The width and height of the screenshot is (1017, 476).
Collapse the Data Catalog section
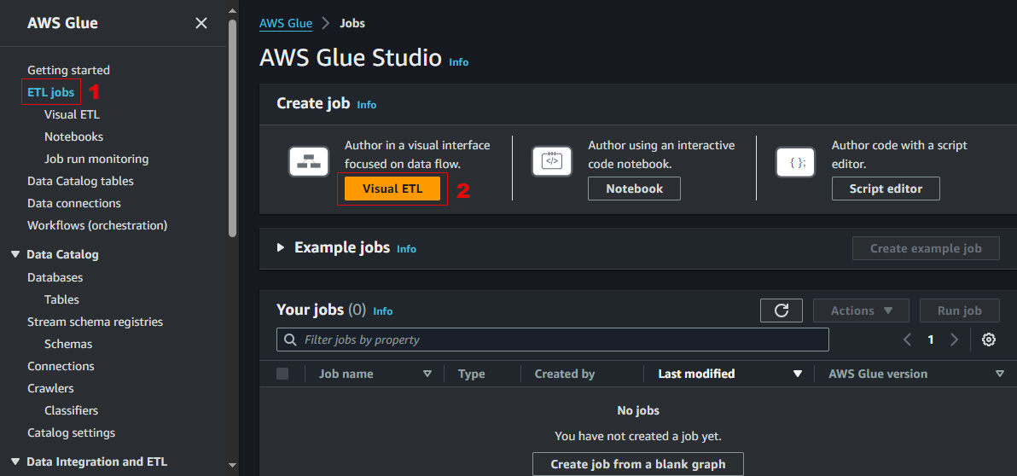(15, 254)
